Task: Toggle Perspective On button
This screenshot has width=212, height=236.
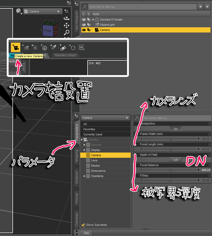Action: 176,129
